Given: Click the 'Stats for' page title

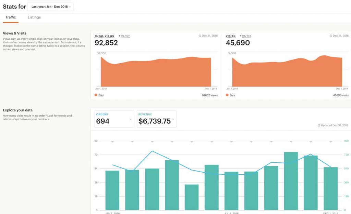Looking at the screenshot, I should coord(14,7).
